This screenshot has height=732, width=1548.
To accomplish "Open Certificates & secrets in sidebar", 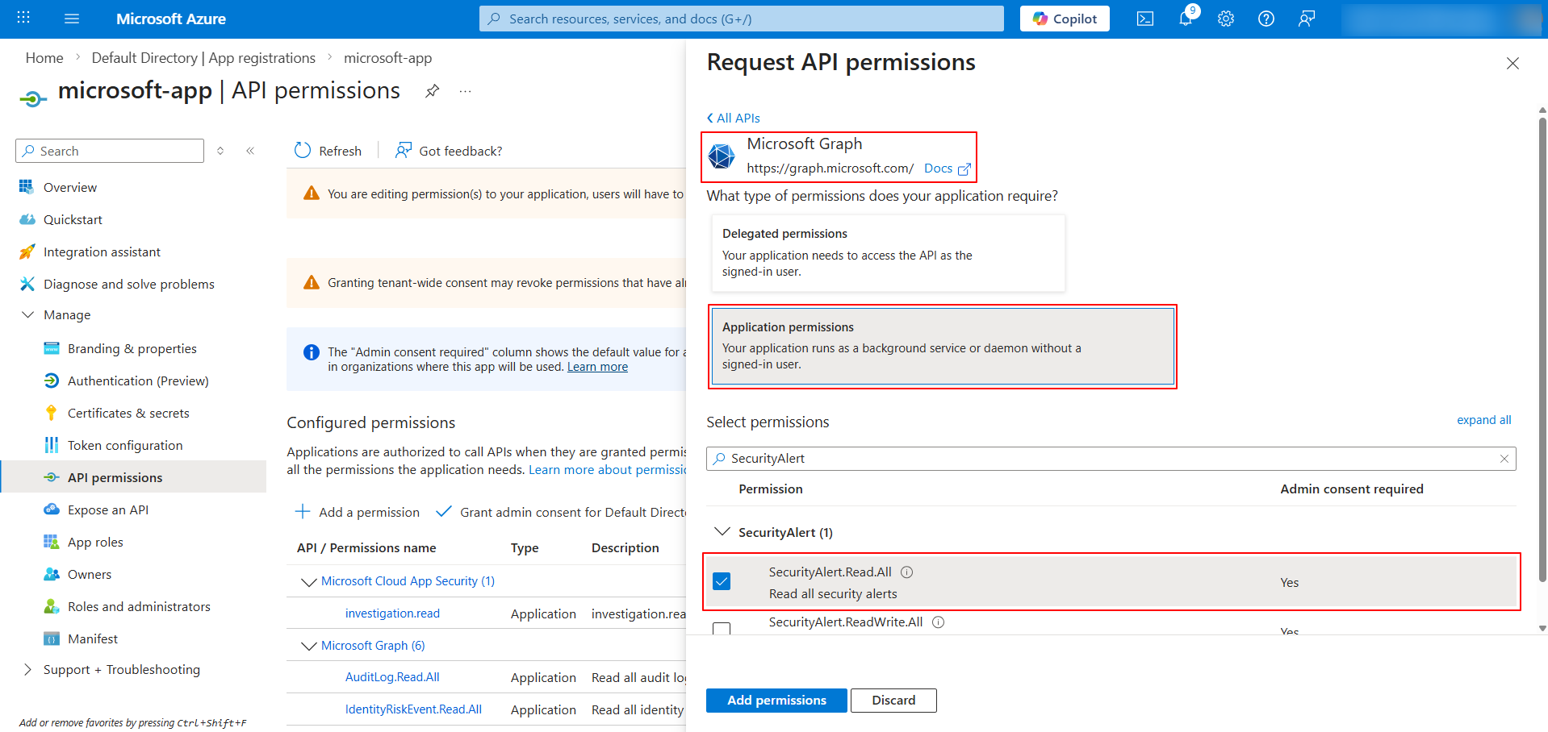I will pos(128,413).
